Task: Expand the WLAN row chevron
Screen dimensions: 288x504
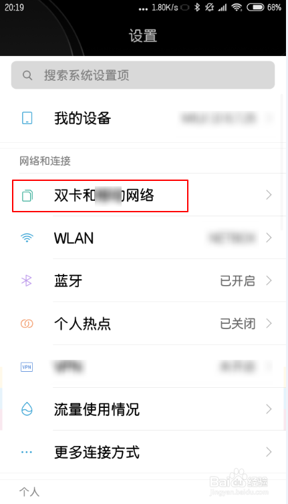Action: click(269, 238)
